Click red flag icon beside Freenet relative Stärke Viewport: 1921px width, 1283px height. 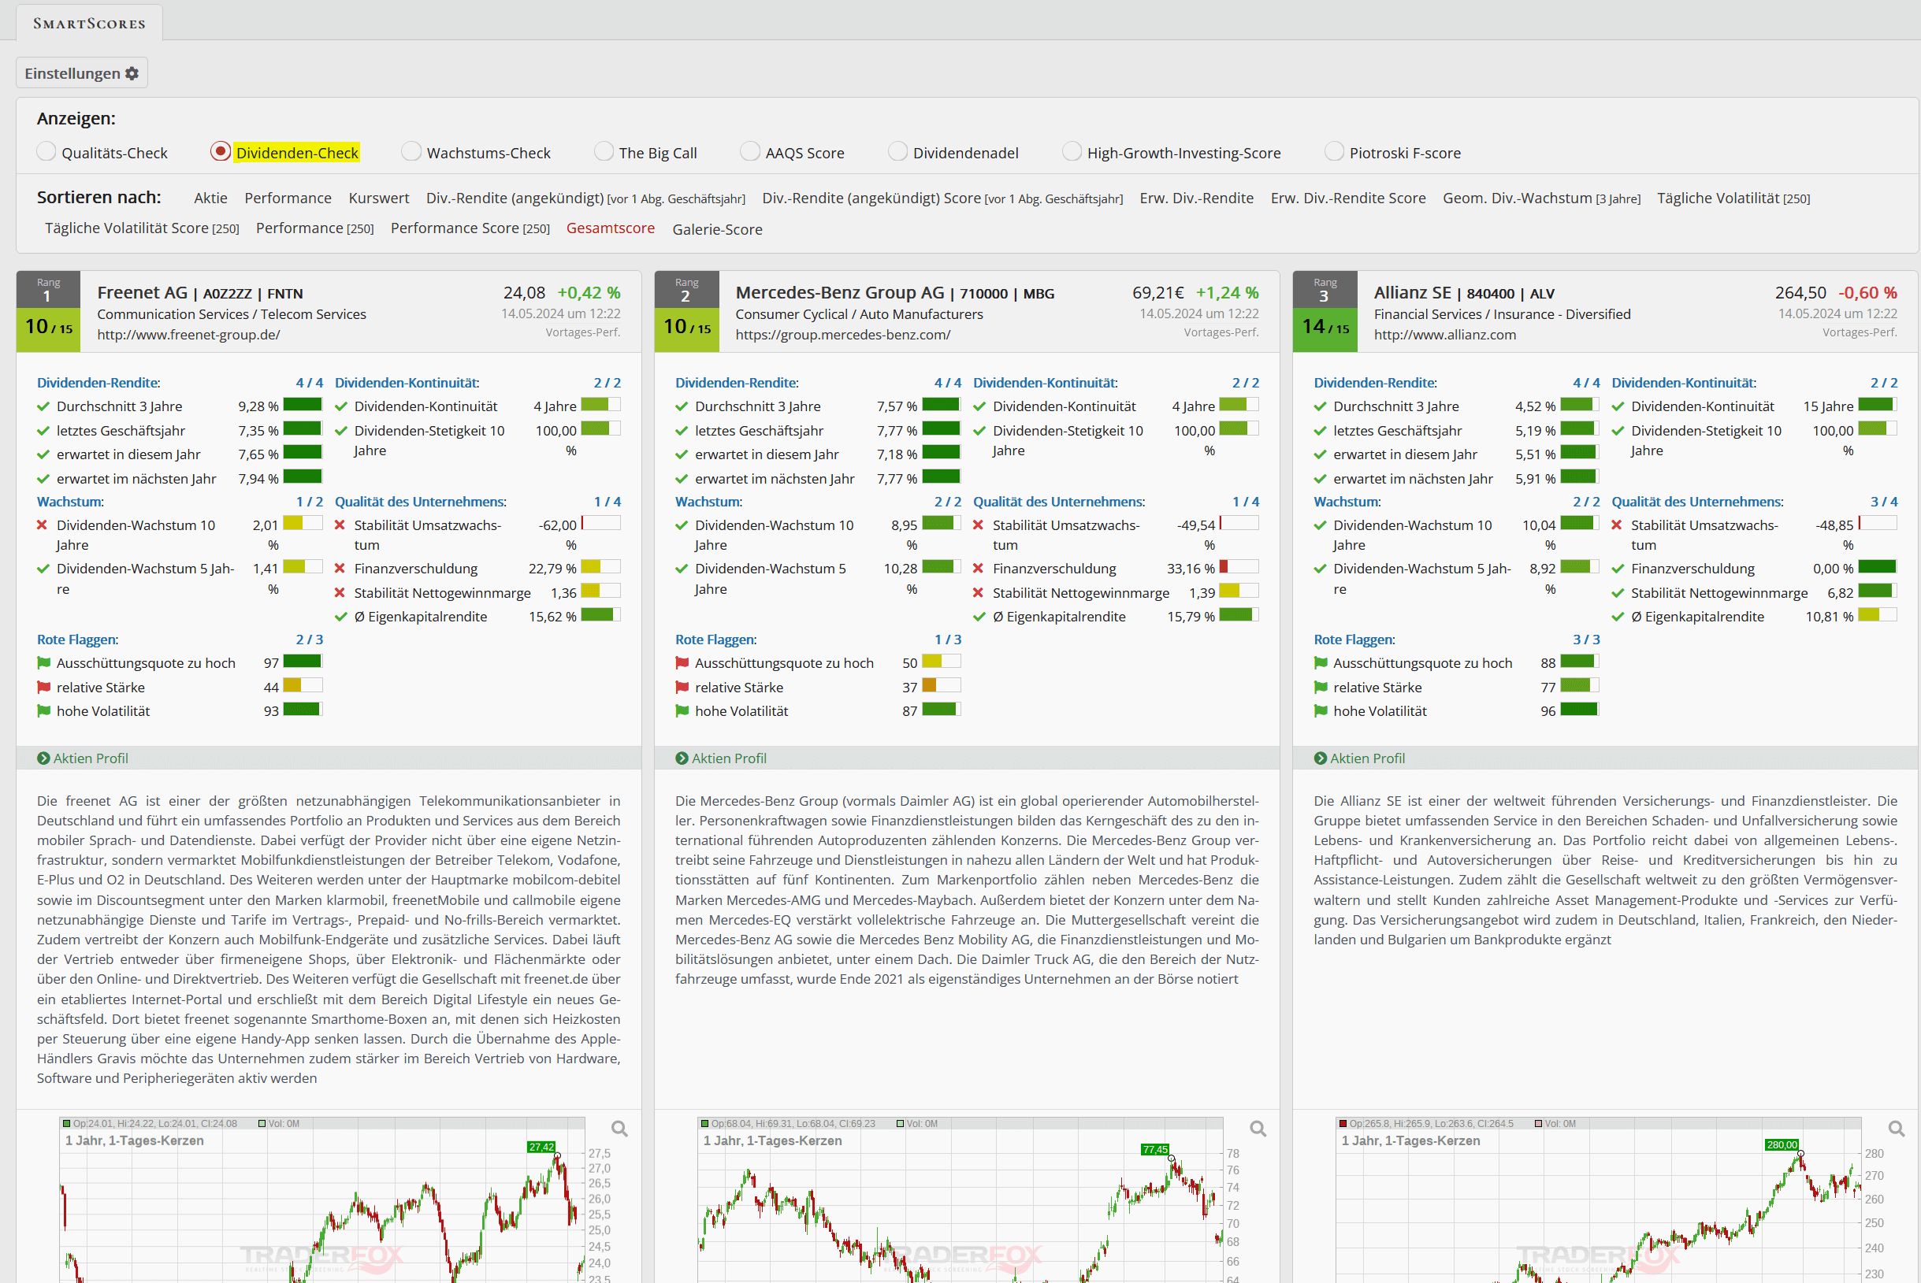pyautogui.click(x=44, y=688)
